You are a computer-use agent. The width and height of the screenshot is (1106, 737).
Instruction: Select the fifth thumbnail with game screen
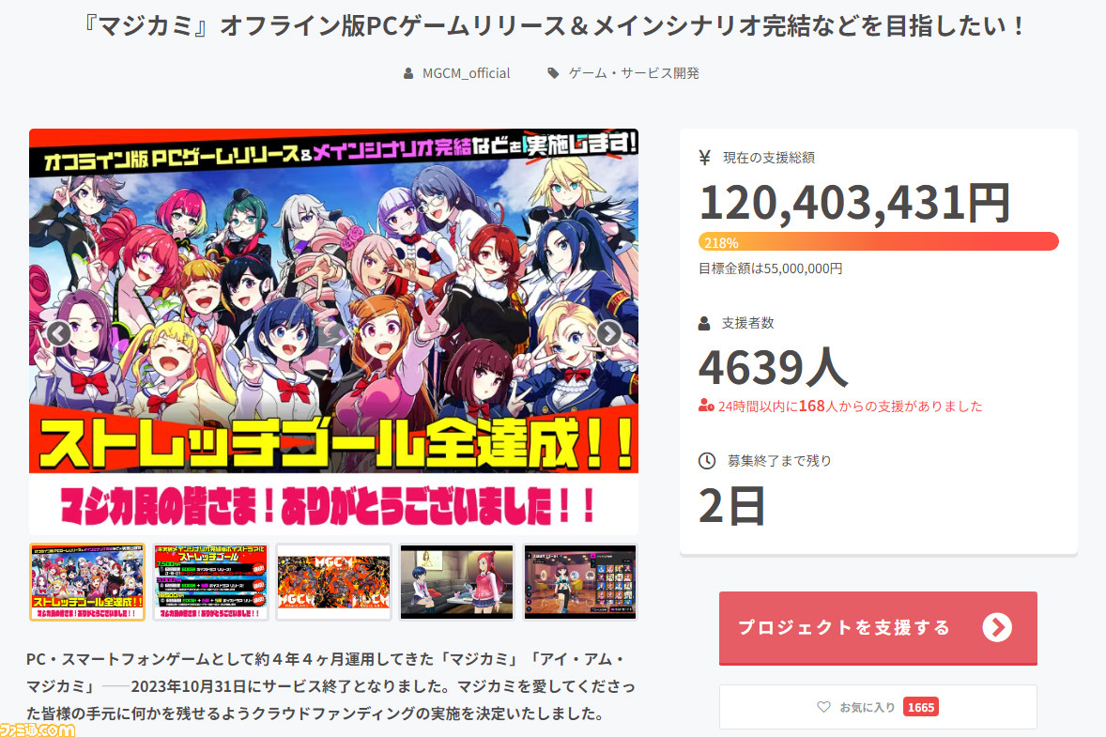[x=580, y=582]
